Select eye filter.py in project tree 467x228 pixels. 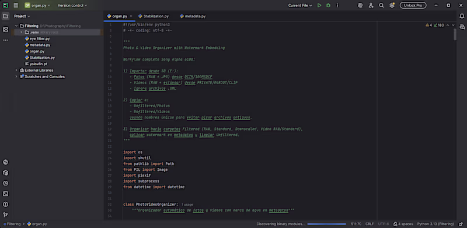37,38
